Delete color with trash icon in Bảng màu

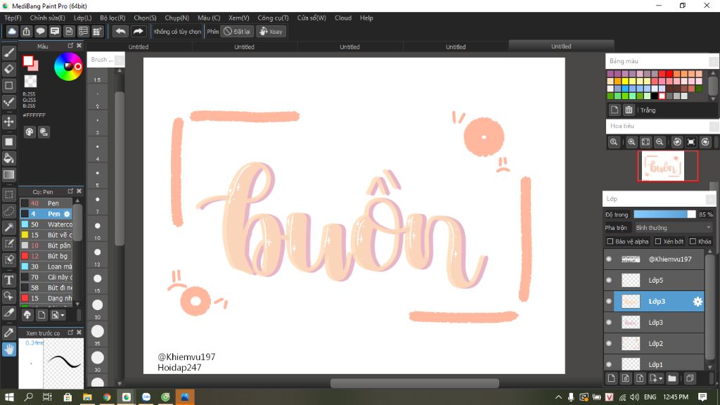[x=629, y=110]
